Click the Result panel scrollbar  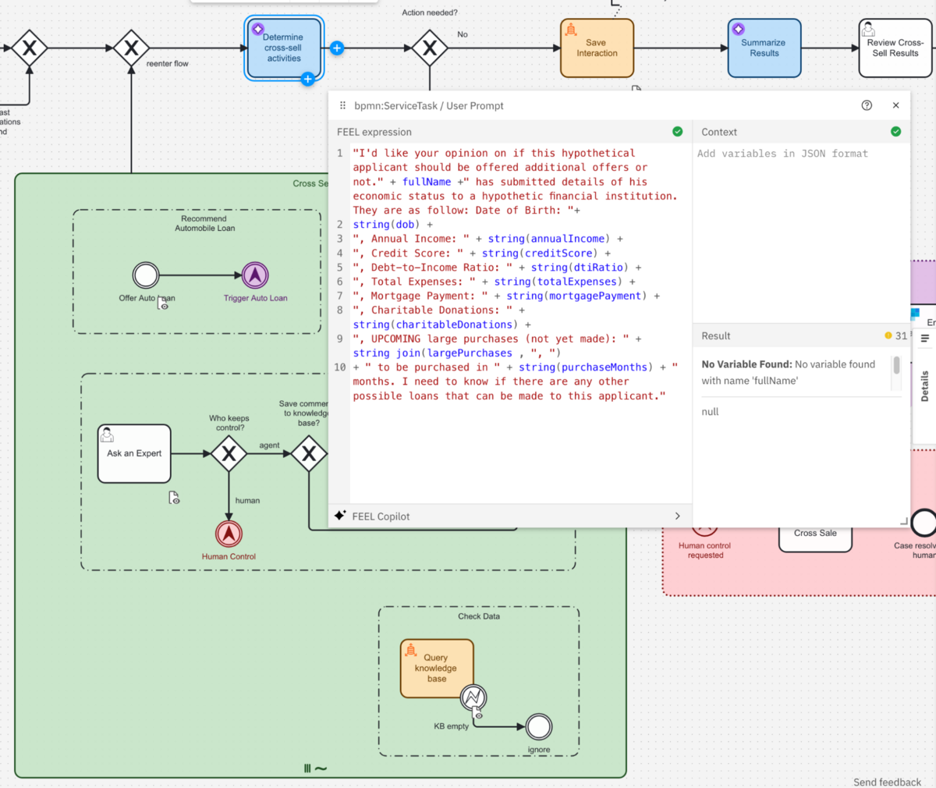pyautogui.click(x=896, y=366)
